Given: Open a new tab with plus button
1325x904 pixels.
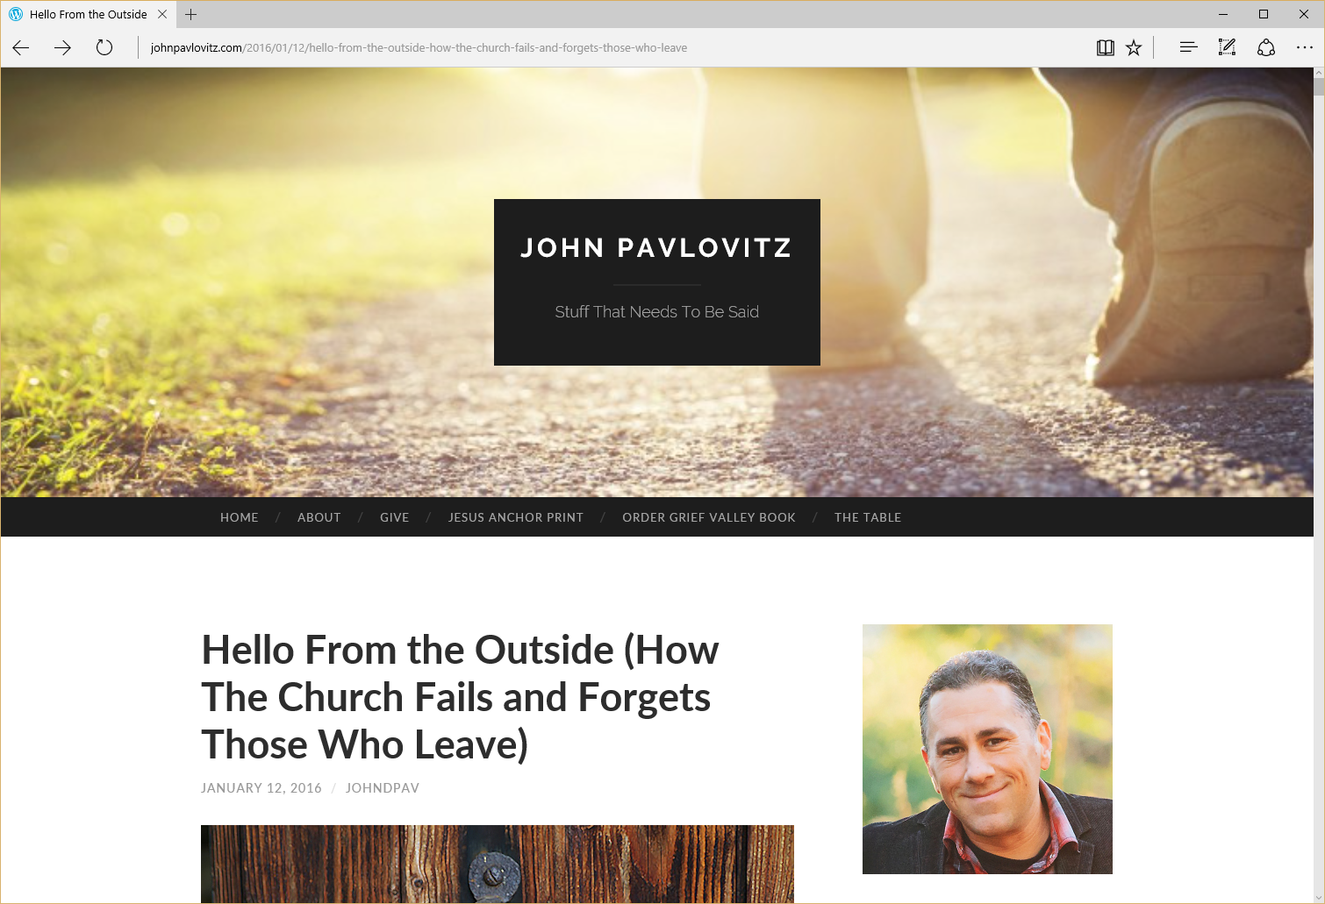Looking at the screenshot, I should pyautogui.click(x=190, y=14).
